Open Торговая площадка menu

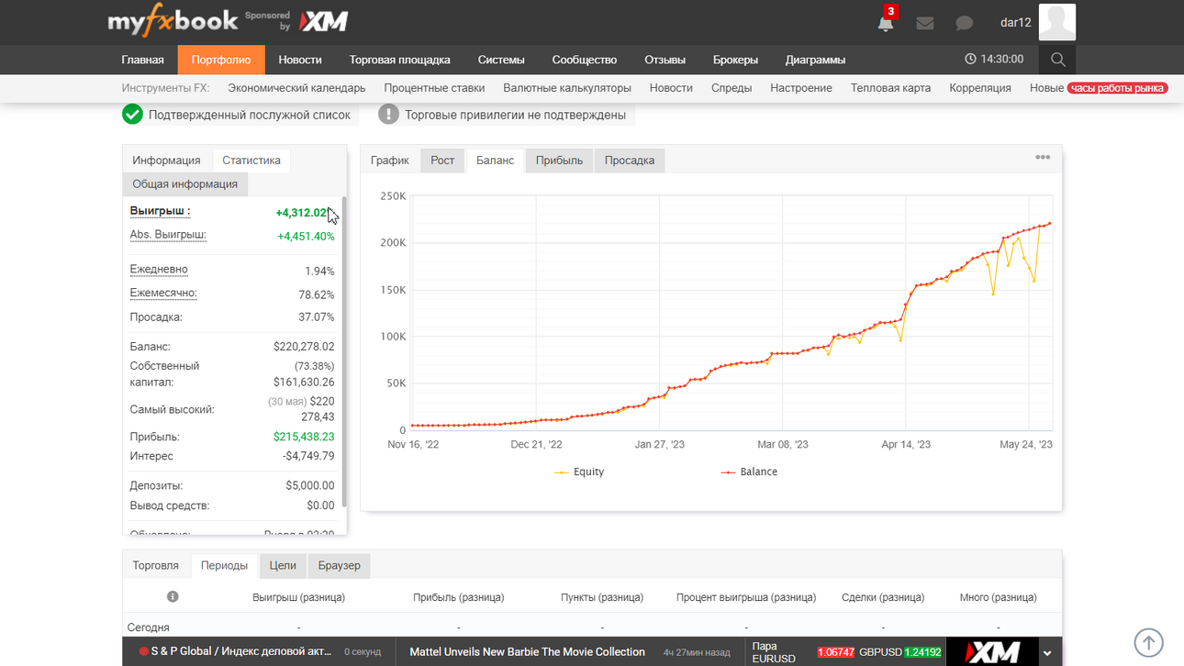[399, 60]
